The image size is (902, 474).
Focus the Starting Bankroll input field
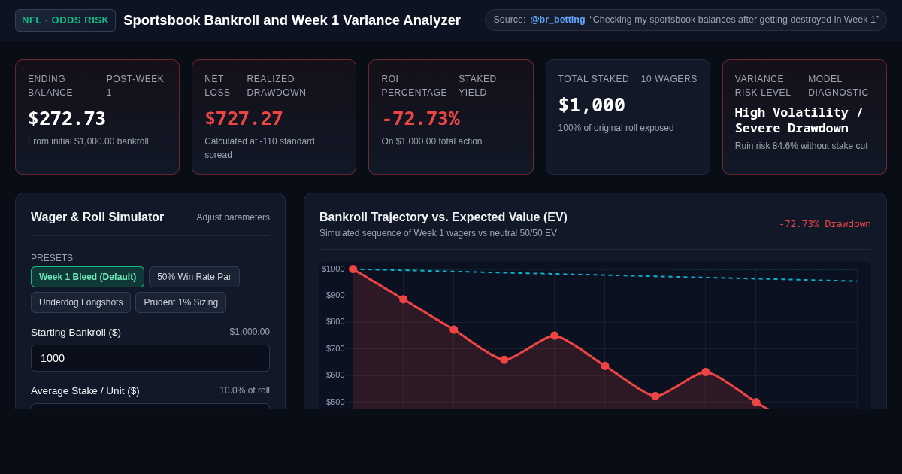click(150, 358)
